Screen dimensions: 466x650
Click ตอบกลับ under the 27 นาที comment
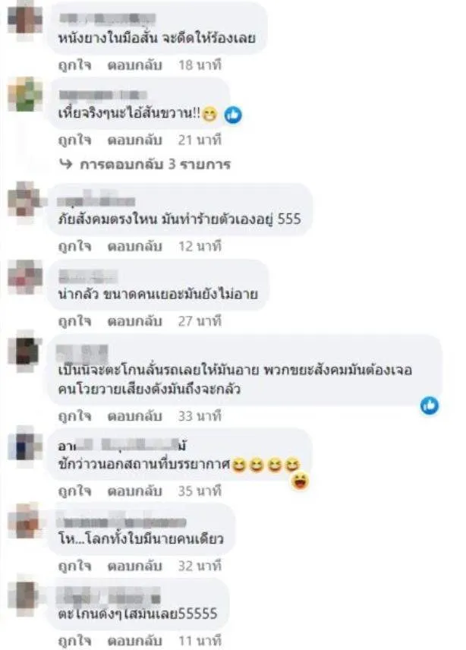(134, 321)
